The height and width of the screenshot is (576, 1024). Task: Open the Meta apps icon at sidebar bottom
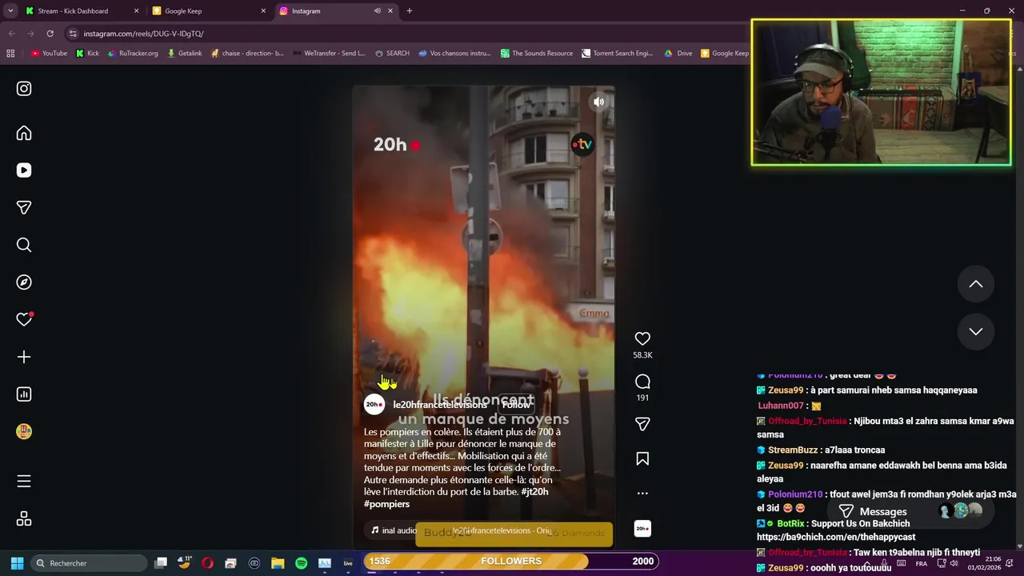(24, 518)
